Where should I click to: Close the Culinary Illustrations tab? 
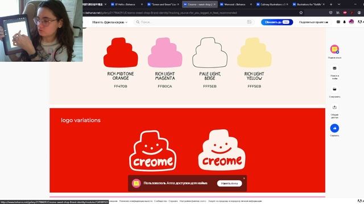(x=287, y=4)
